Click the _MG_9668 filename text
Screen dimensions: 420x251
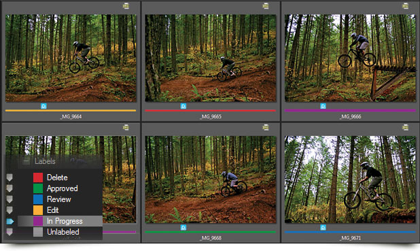click(x=211, y=238)
